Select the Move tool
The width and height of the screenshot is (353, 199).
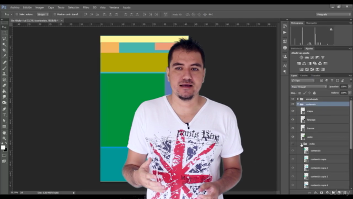(x=4, y=27)
